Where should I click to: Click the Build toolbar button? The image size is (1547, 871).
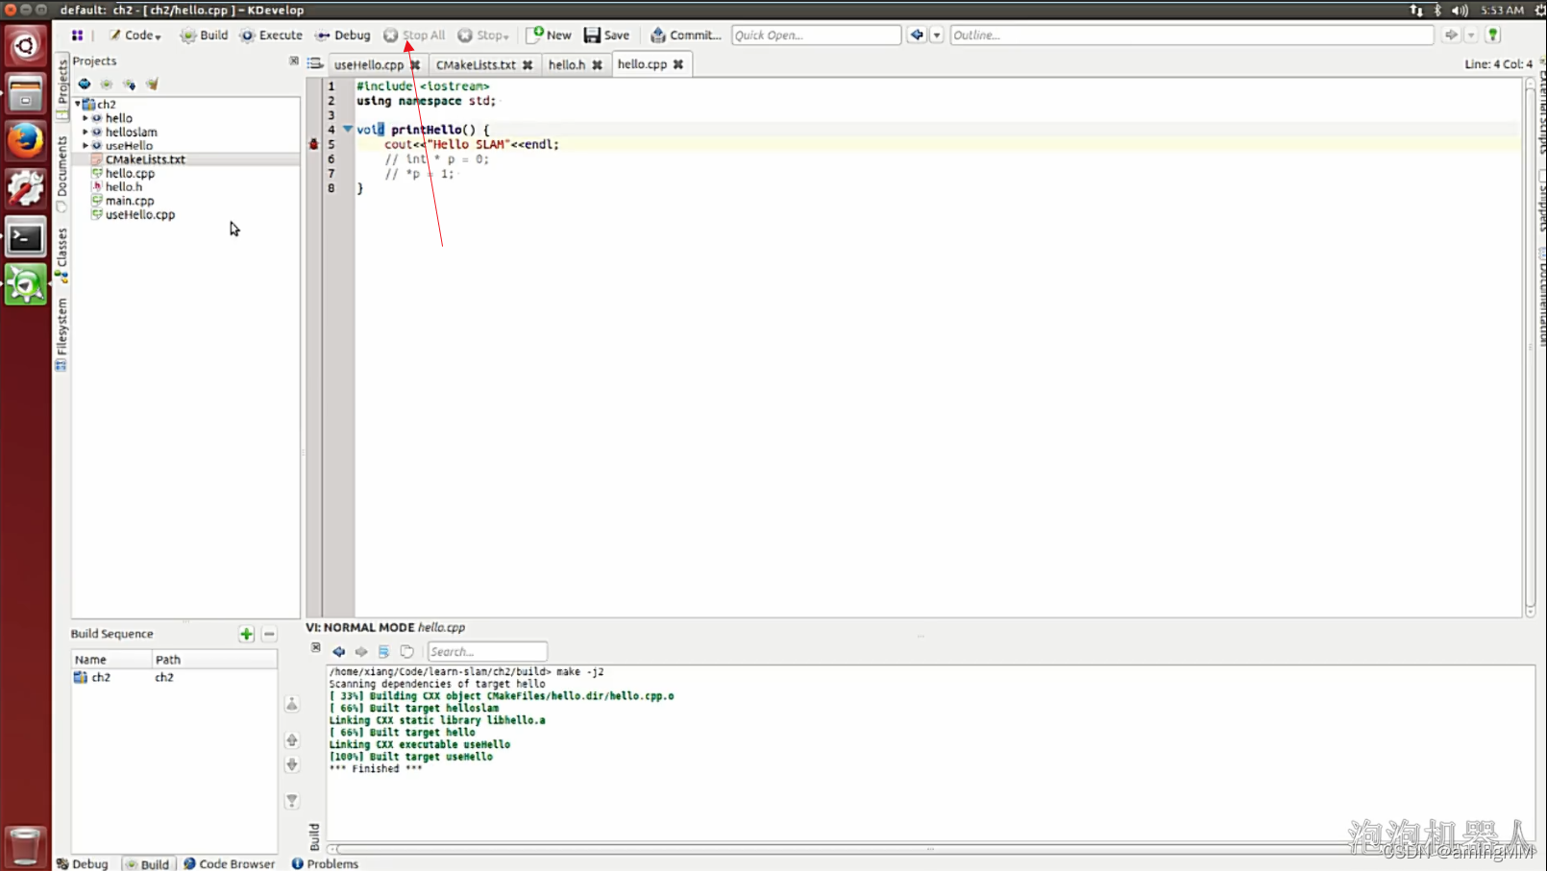[204, 35]
